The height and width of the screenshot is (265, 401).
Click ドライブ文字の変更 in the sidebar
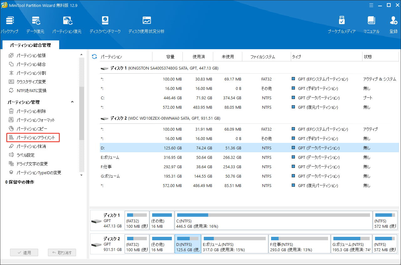tap(28, 164)
